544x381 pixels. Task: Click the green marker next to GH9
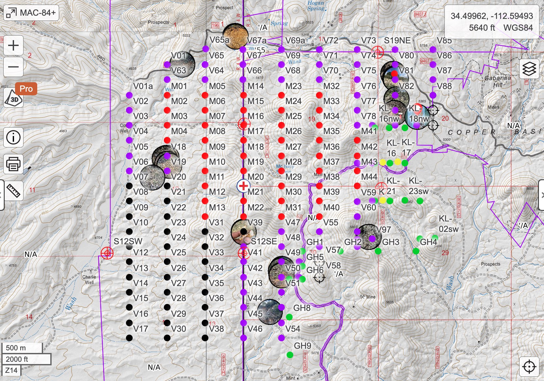(x=290, y=355)
